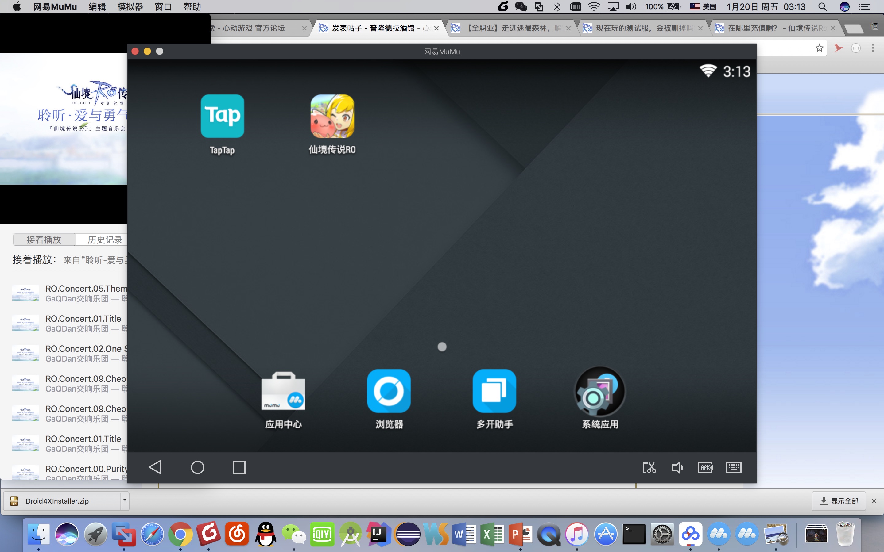Open IntelliJ IDEA from the Dock
Image resolution: width=884 pixels, height=552 pixels.
click(x=379, y=534)
